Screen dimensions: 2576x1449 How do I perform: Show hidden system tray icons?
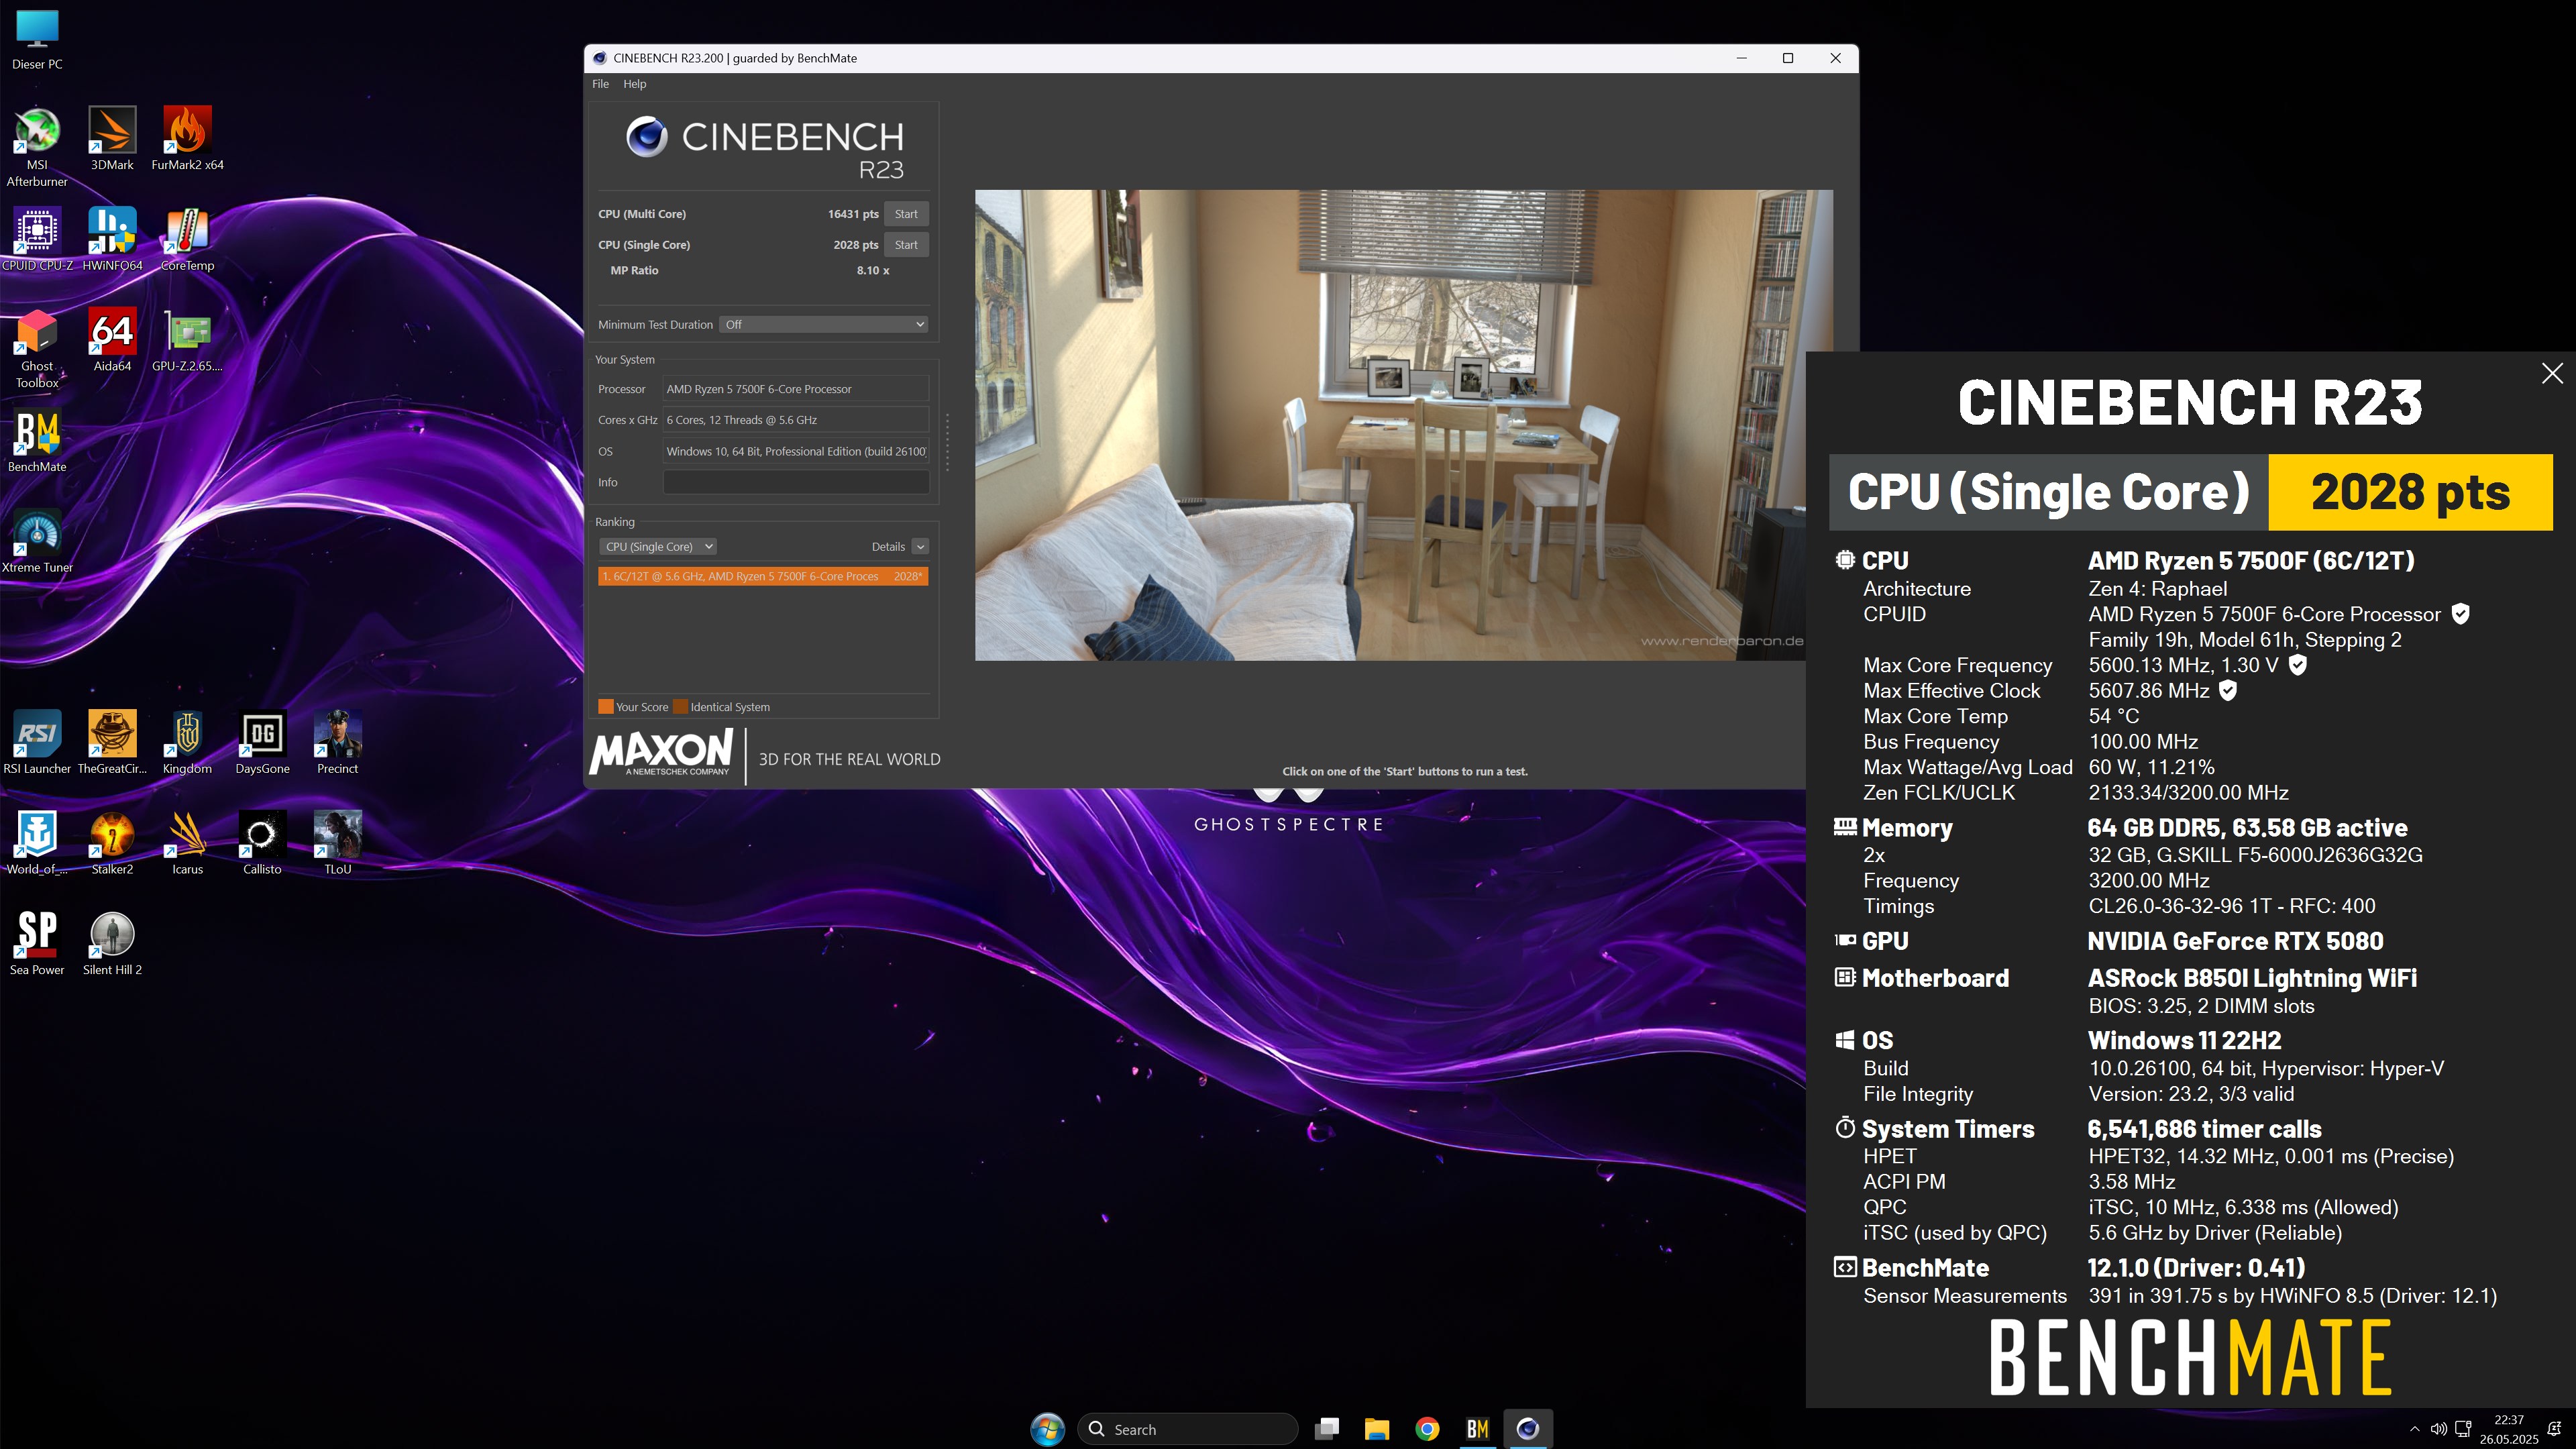pyautogui.click(x=2414, y=1429)
